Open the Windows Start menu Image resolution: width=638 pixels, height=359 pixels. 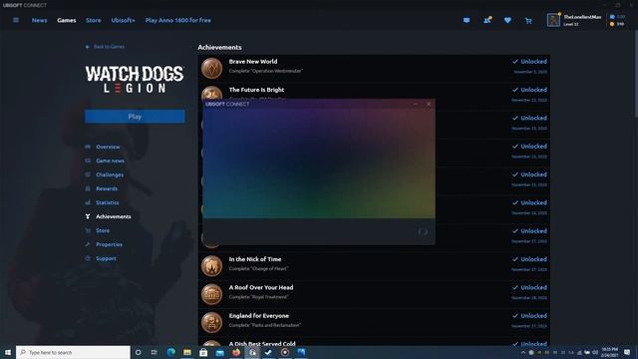tap(8, 352)
